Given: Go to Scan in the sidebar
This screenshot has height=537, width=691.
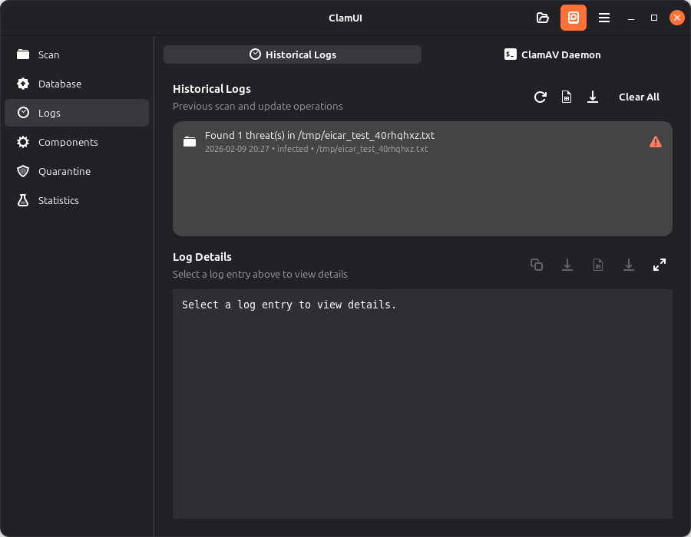Looking at the screenshot, I should click(48, 54).
